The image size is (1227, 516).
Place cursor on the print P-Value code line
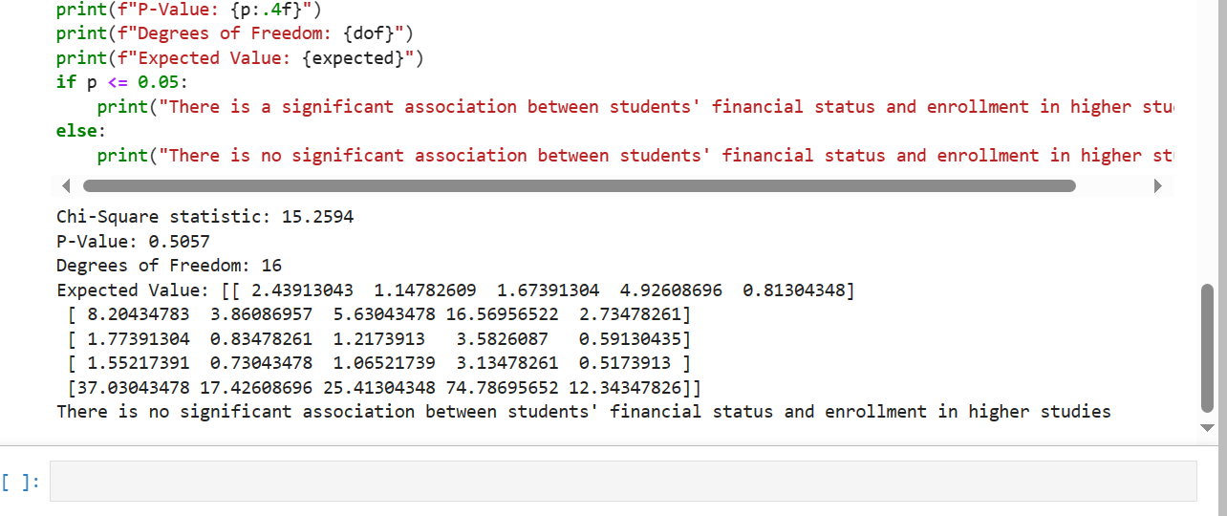[x=190, y=11]
